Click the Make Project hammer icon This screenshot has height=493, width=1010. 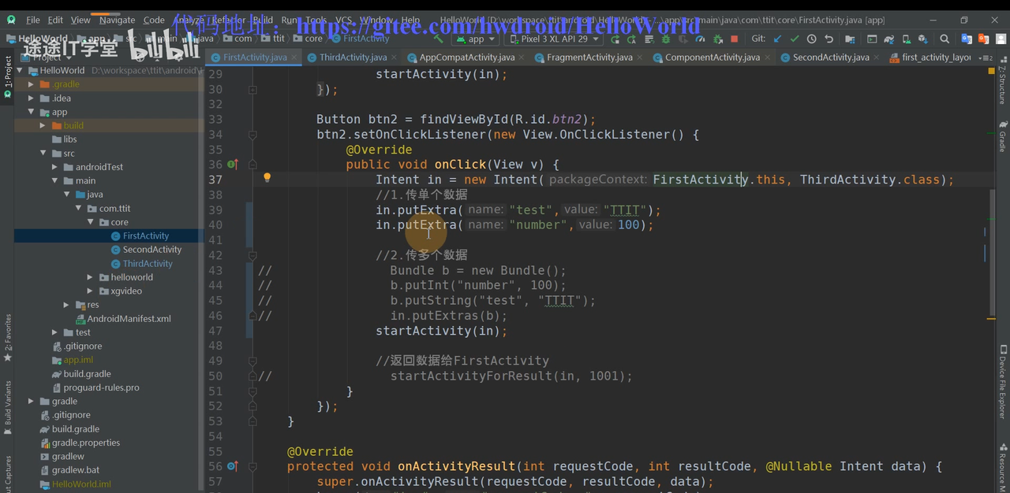point(439,39)
